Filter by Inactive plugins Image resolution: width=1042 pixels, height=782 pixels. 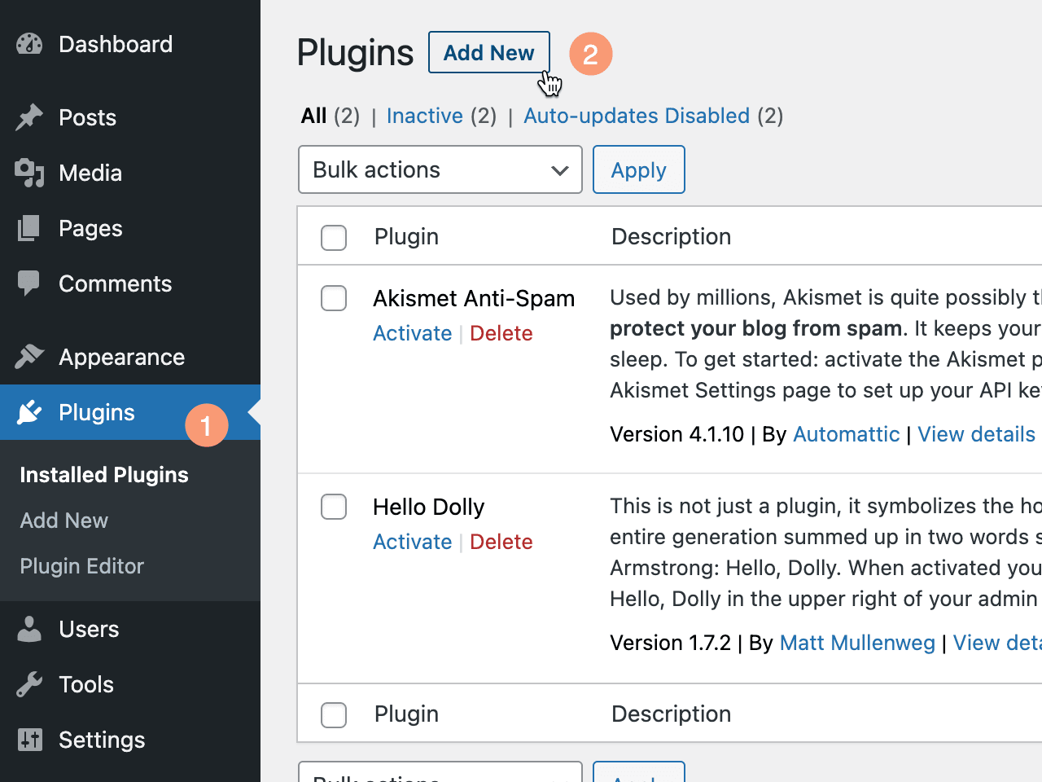pos(425,116)
